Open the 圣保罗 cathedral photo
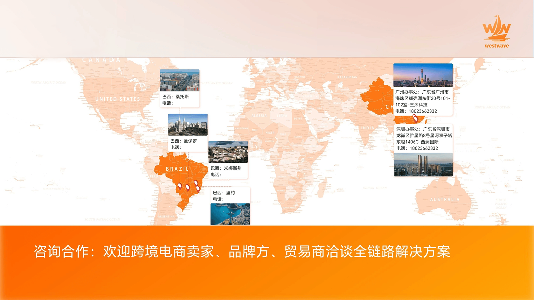Viewport: 534px width, 300px height. coord(188,125)
